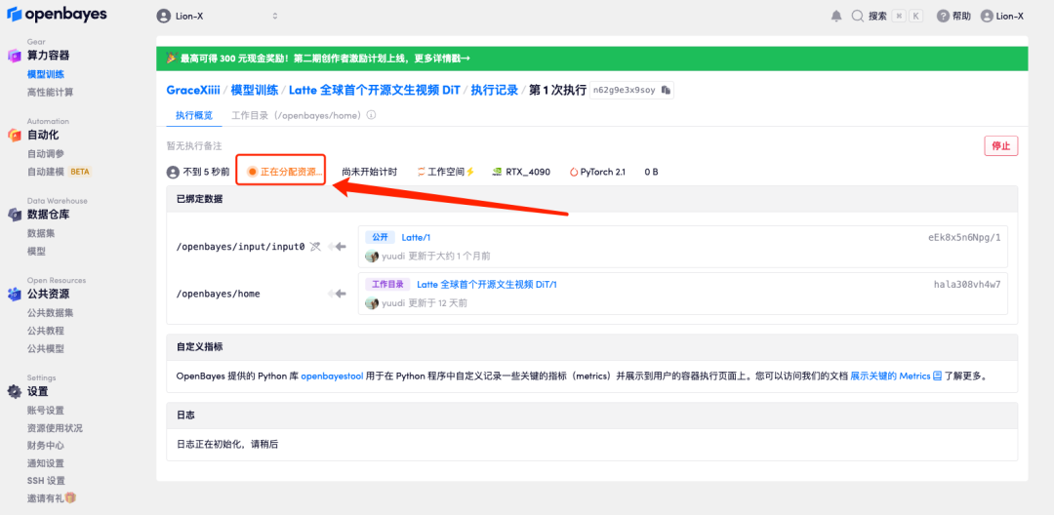Click the /openbayes/input/input0 path
Image resolution: width=1054 pixels, height=515 pixels.
pos(241,247)
